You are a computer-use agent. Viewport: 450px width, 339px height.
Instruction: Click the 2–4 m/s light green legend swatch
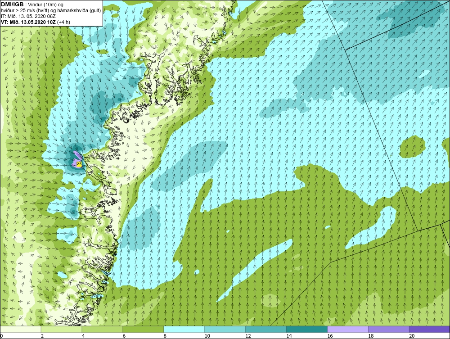[61, 329]
